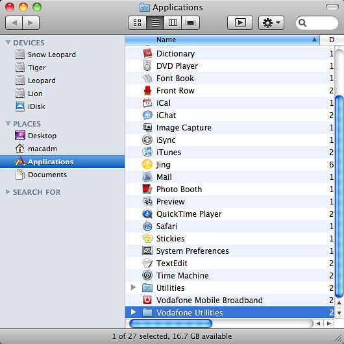Click the iSync icon
The height and width of the screenshot is (344, 344).
pos(147,140)
